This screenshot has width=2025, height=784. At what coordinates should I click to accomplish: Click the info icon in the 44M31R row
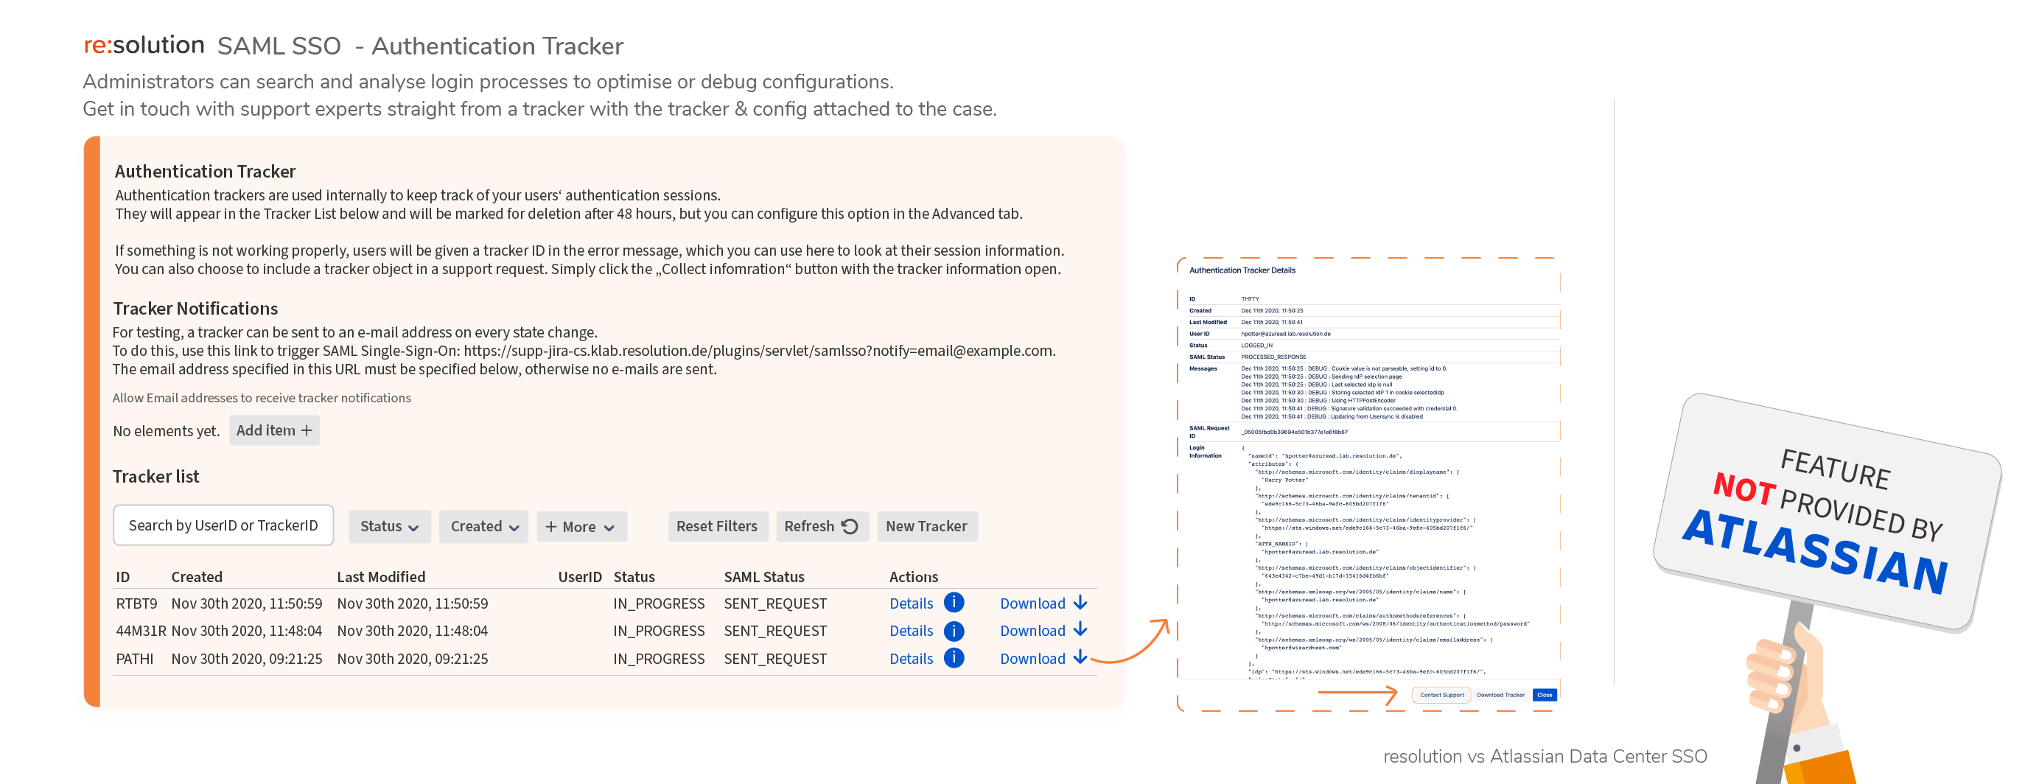954,631
